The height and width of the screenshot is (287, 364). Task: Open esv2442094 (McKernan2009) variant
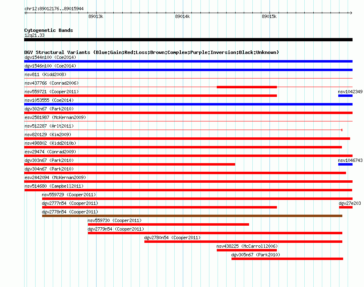pos(55,177)
